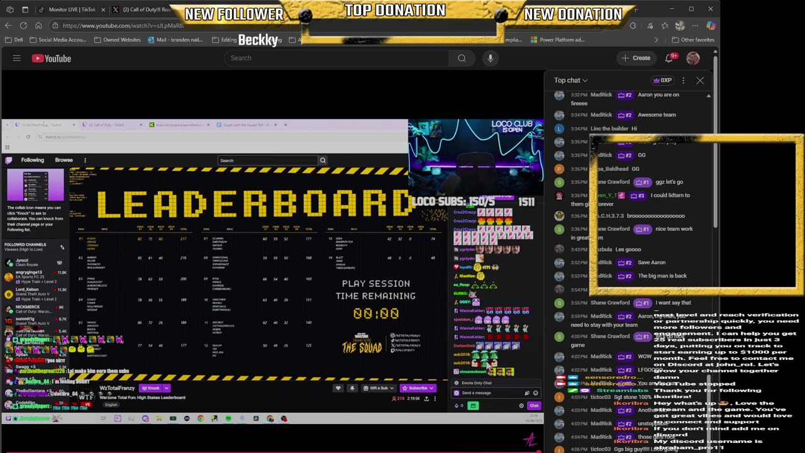This screenshot has height=453, width=805.
Task: Click NICKMERCS in followed channels
Action: click(x=35, y=310)
